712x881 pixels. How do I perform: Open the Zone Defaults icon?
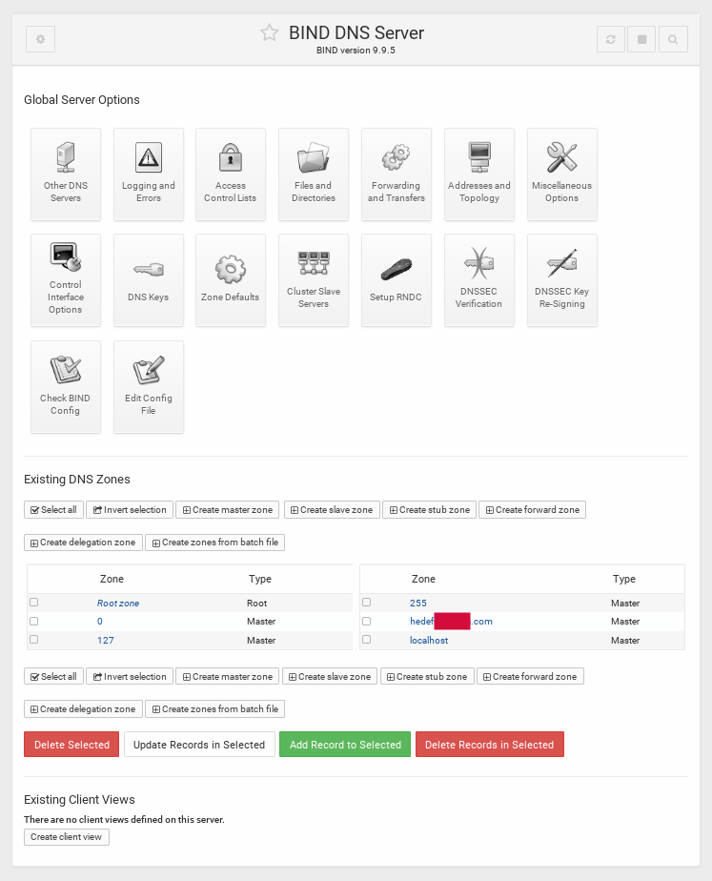click(231, 279)
